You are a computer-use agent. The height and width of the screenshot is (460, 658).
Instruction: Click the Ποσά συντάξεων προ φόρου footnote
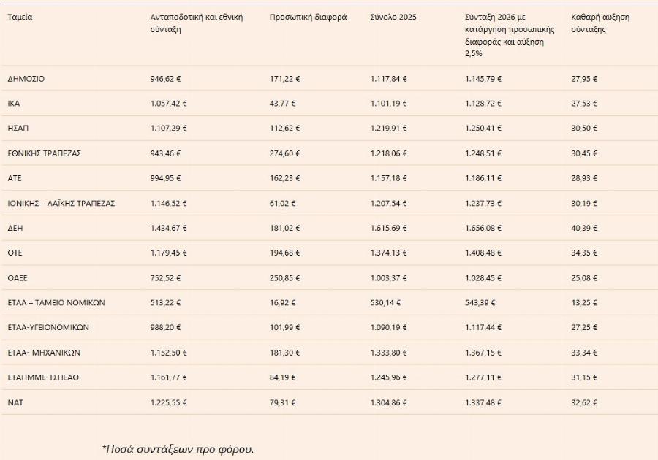click(x=178, y=448)
